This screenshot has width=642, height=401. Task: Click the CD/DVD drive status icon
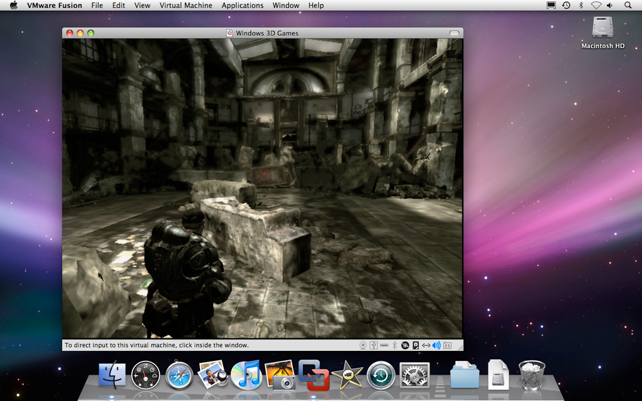[405, 345]
